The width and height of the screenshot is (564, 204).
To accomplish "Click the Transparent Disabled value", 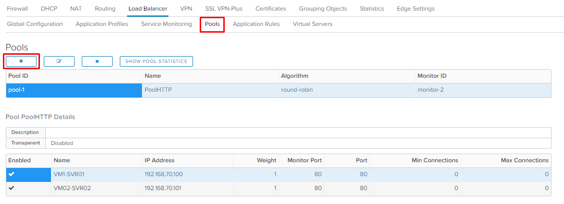I will (62, 143).
